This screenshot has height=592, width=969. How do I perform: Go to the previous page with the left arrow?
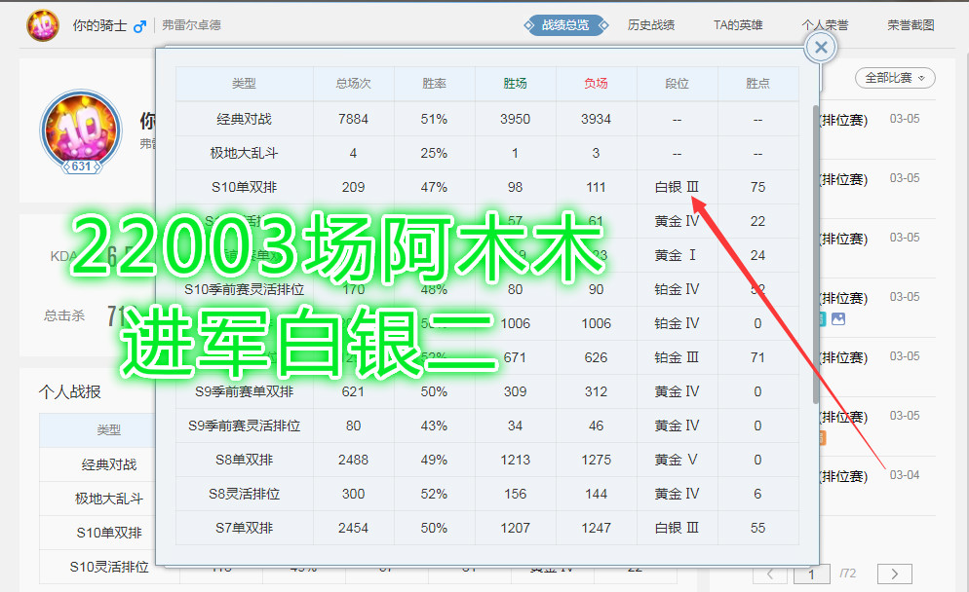[769, 573]
